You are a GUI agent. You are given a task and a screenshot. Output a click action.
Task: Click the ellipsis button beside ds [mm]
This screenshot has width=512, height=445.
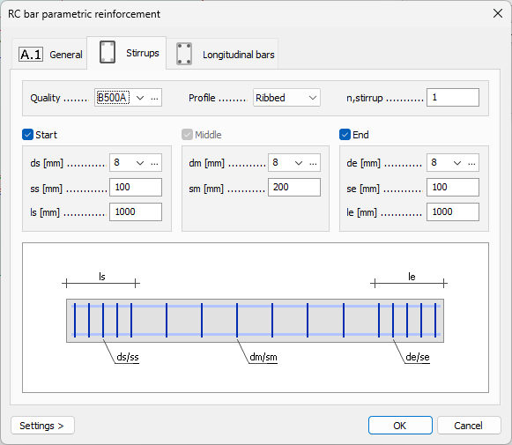coord(154,163)
